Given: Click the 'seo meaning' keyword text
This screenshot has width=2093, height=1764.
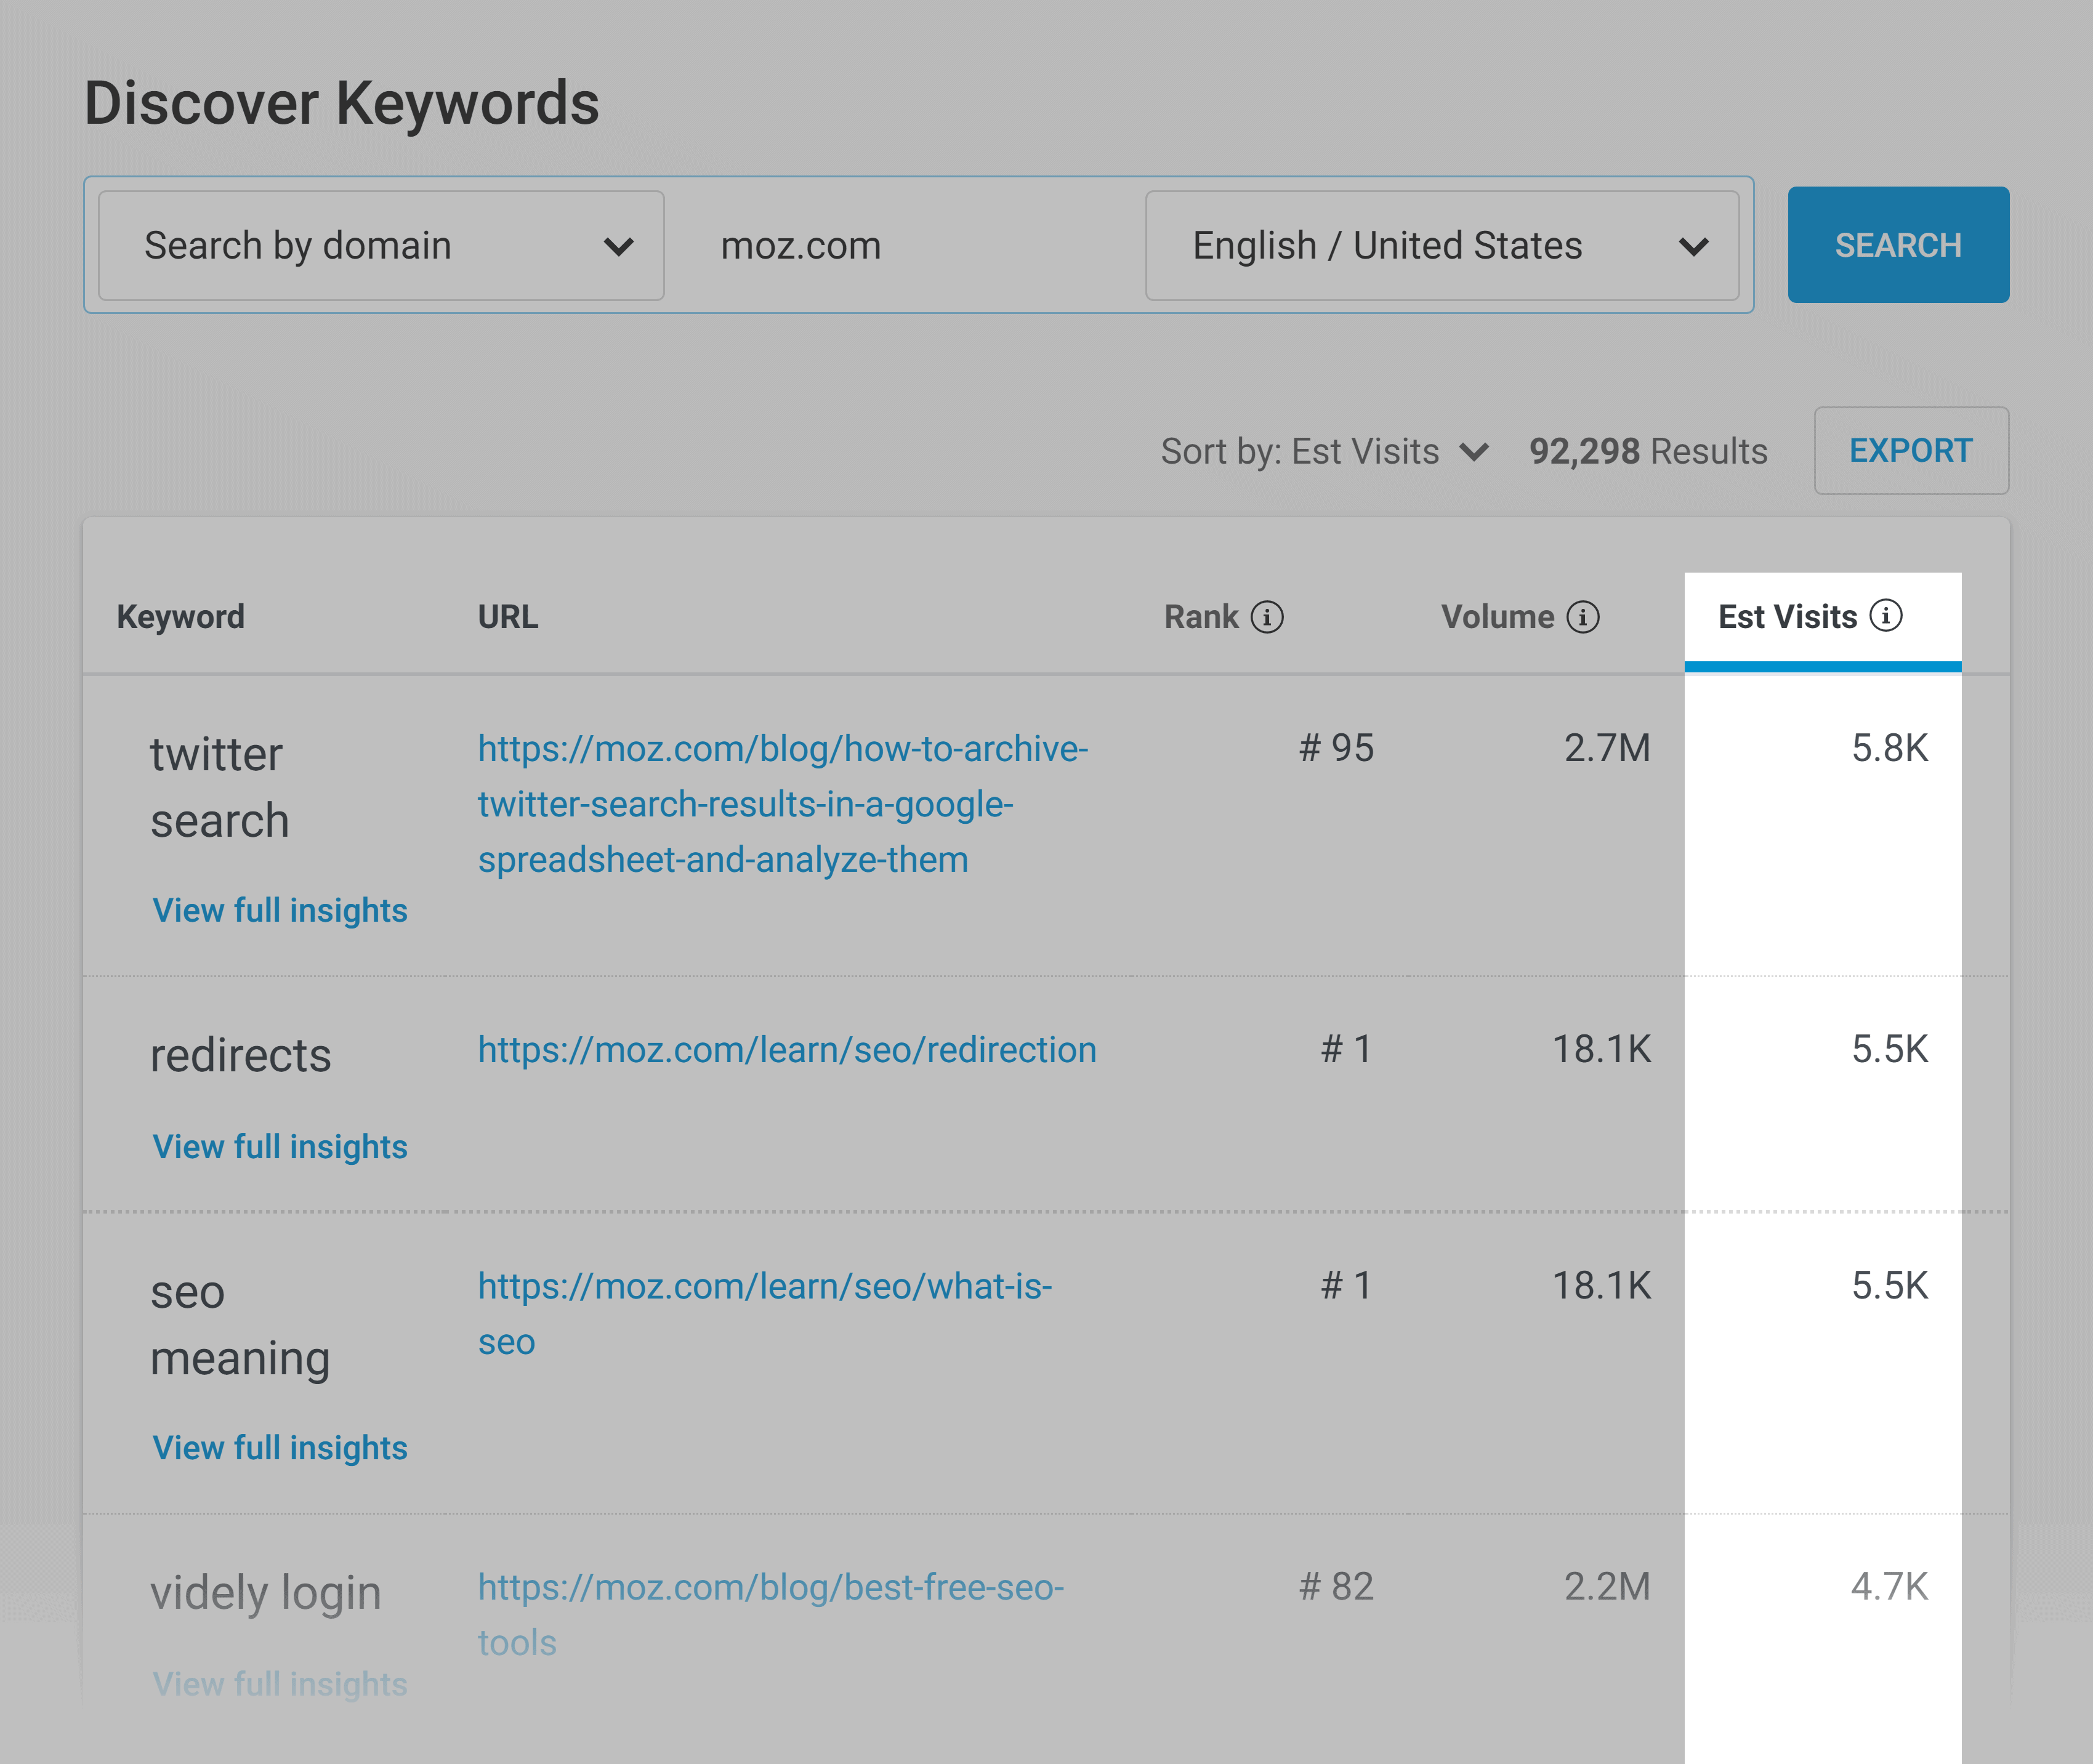Looking at the screenshot, I should [x=240, y=1326].
